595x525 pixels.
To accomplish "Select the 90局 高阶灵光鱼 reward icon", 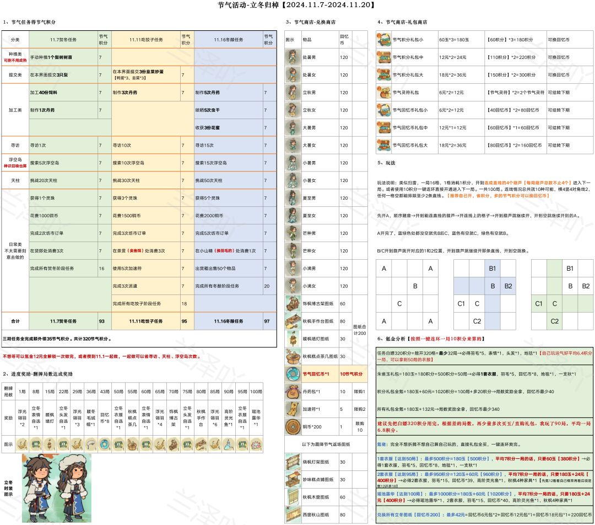I will (229, 444).
